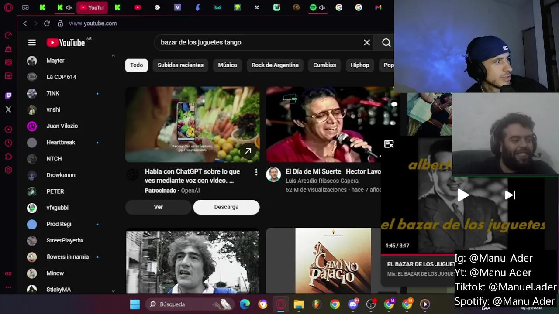Open extensions cube icon in sidebar
The height and width of the screenshot is (314, 559).
pyautogui.click(x=8, y=157)
